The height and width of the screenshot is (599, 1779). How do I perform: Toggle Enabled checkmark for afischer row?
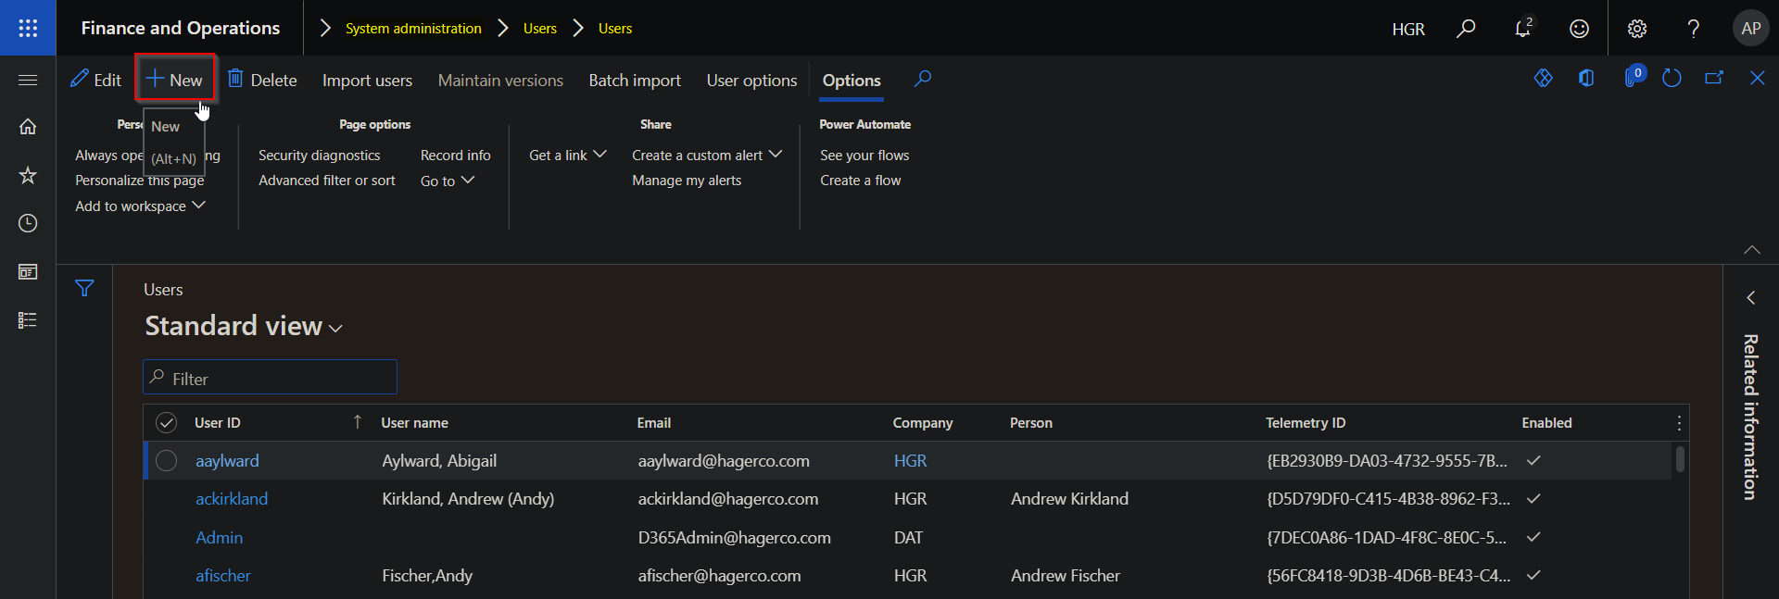point(1533,575)
